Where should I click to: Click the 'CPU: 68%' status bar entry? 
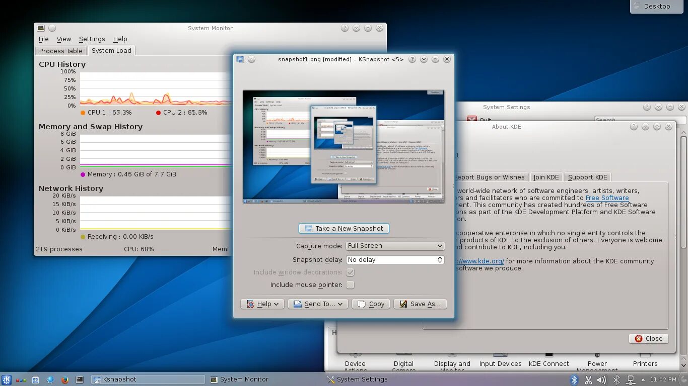tap(139, 249)
